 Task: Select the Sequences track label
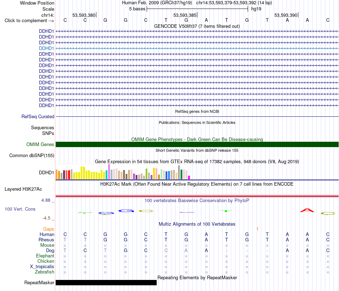point(42,128)
